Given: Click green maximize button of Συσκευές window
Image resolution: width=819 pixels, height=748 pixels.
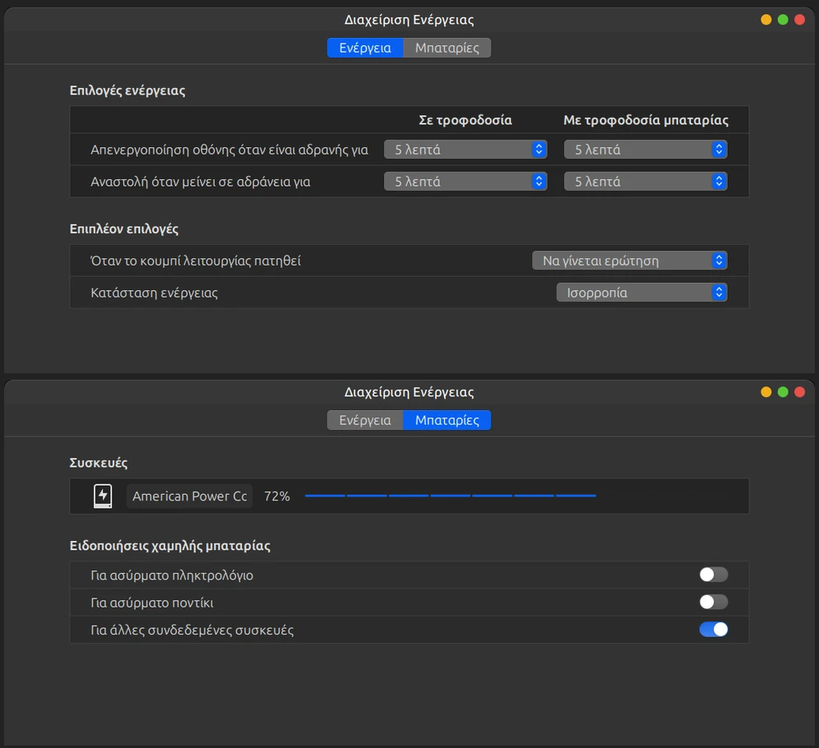Looking at the screenshot, I should pyautogui.click(x=783, y=392).
